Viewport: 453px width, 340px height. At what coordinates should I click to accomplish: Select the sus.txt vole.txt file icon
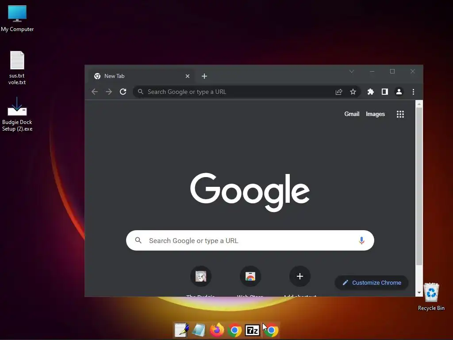pos(17,68)
